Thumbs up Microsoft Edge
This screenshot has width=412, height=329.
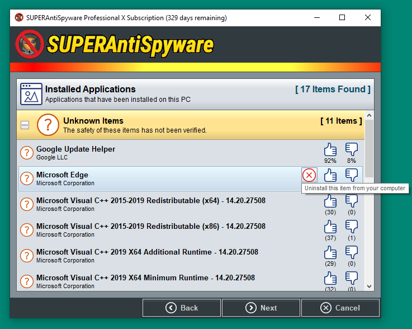pos(330,175)
